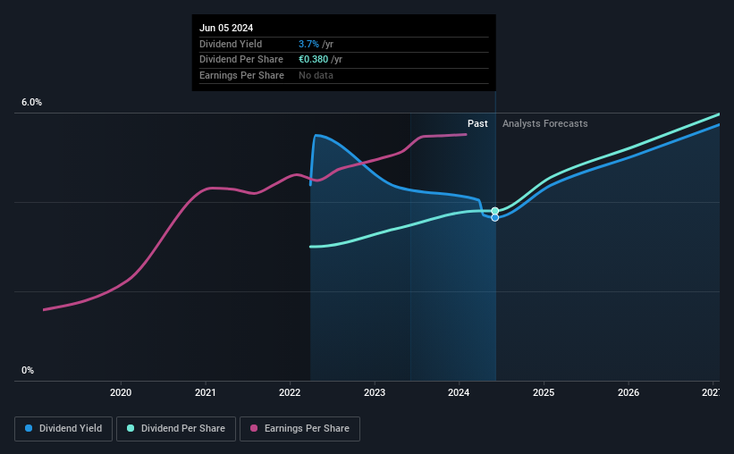Click the teal Dividend Per Share data point marker
Viewport: 734px width, 454px height.
pyautogui.click(x=494, y=211)
